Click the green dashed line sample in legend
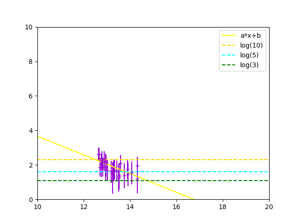The width and height of the screenshot is (299, 224). pos(228,65)
